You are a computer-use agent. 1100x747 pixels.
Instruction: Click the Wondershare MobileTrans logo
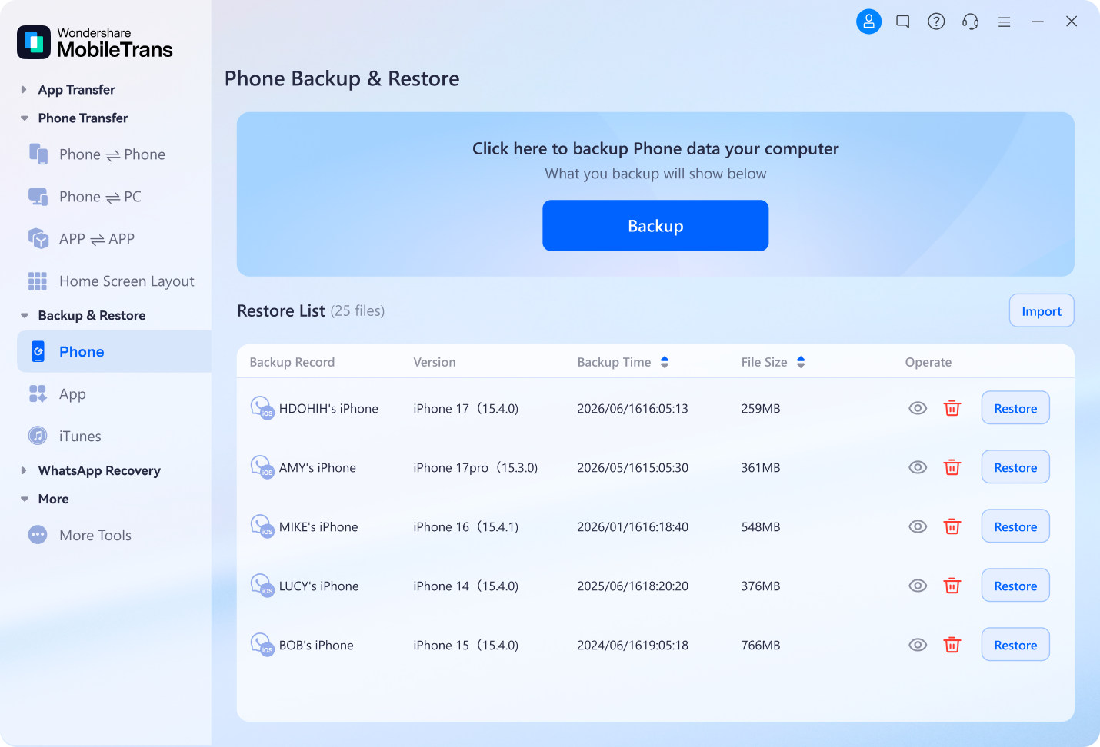click(x=95, y=43)
